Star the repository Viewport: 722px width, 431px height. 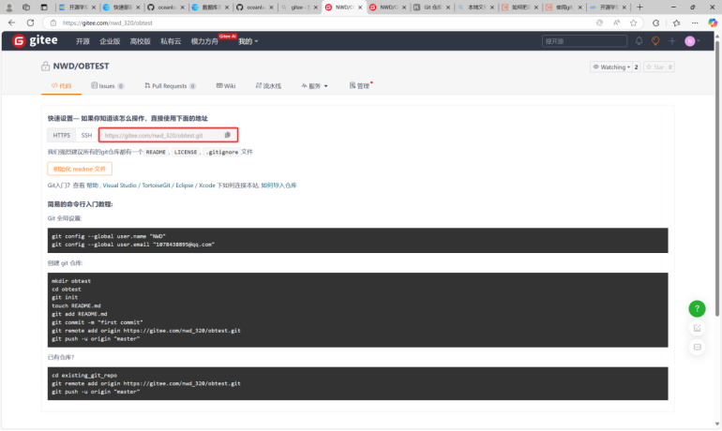[654, 67]
